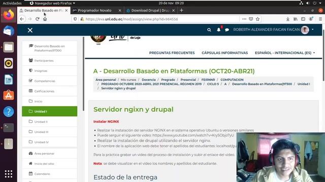Image resolution: width=325 pixels, height=182 pixels.
Task: Open notifications bell icon
Action: tap(219, 30)
